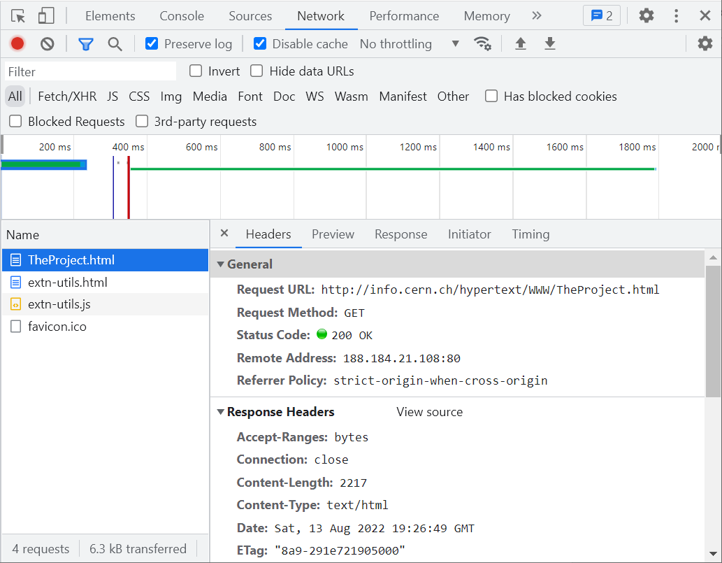
Task: Toggle the device toolbar icon
Action: click(46, 16)
